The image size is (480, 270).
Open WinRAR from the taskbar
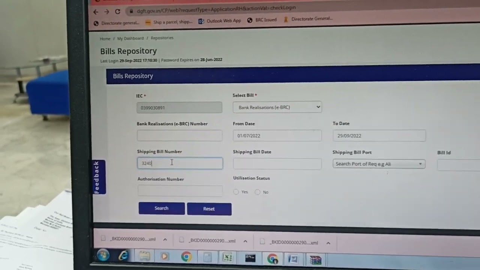point(315,260)
